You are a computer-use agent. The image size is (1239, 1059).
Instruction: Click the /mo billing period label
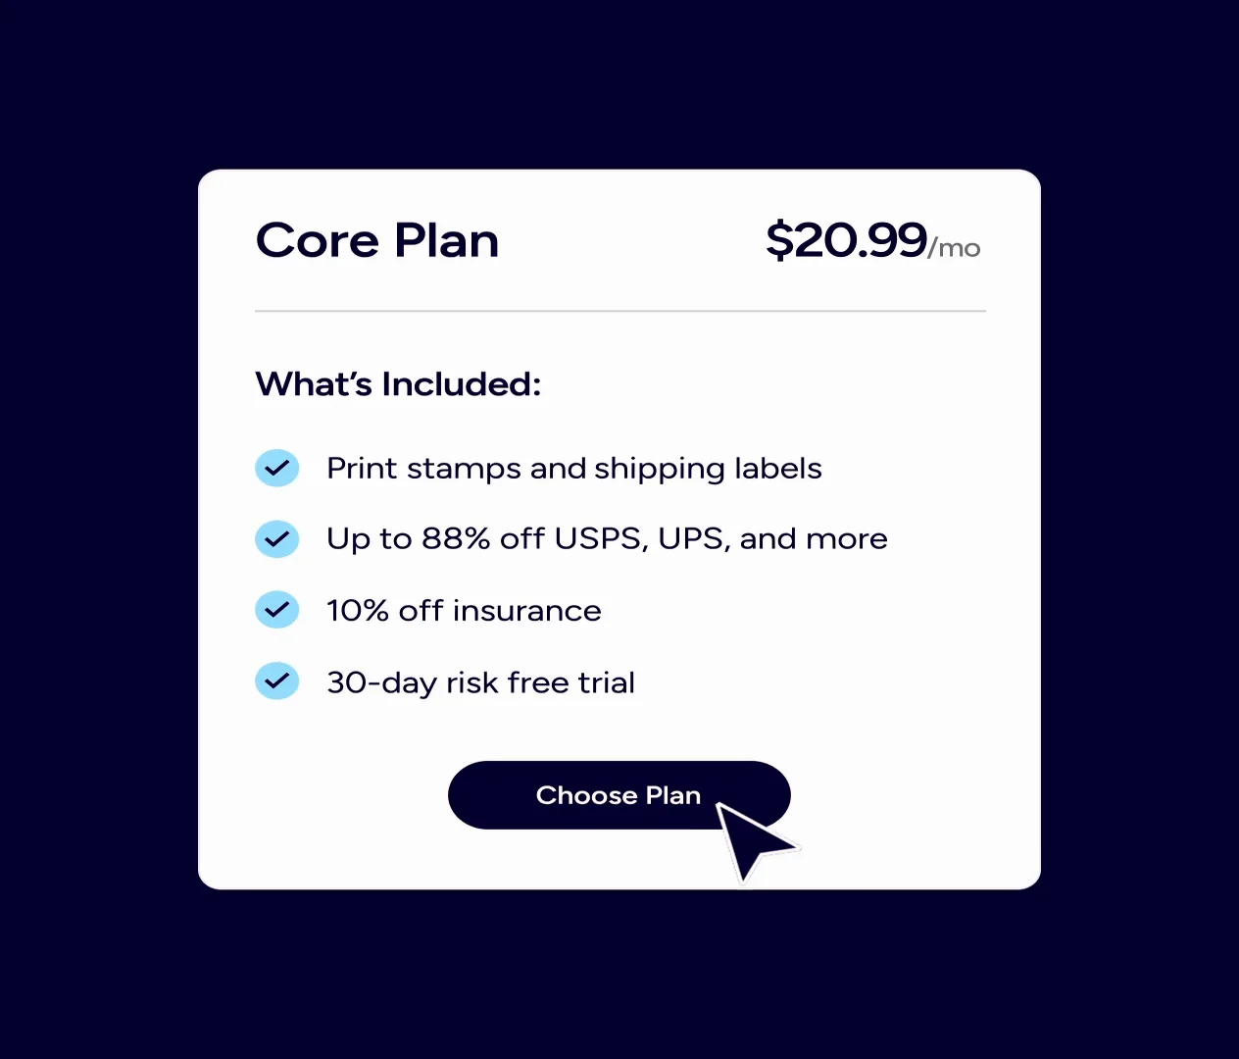point(955,248)
